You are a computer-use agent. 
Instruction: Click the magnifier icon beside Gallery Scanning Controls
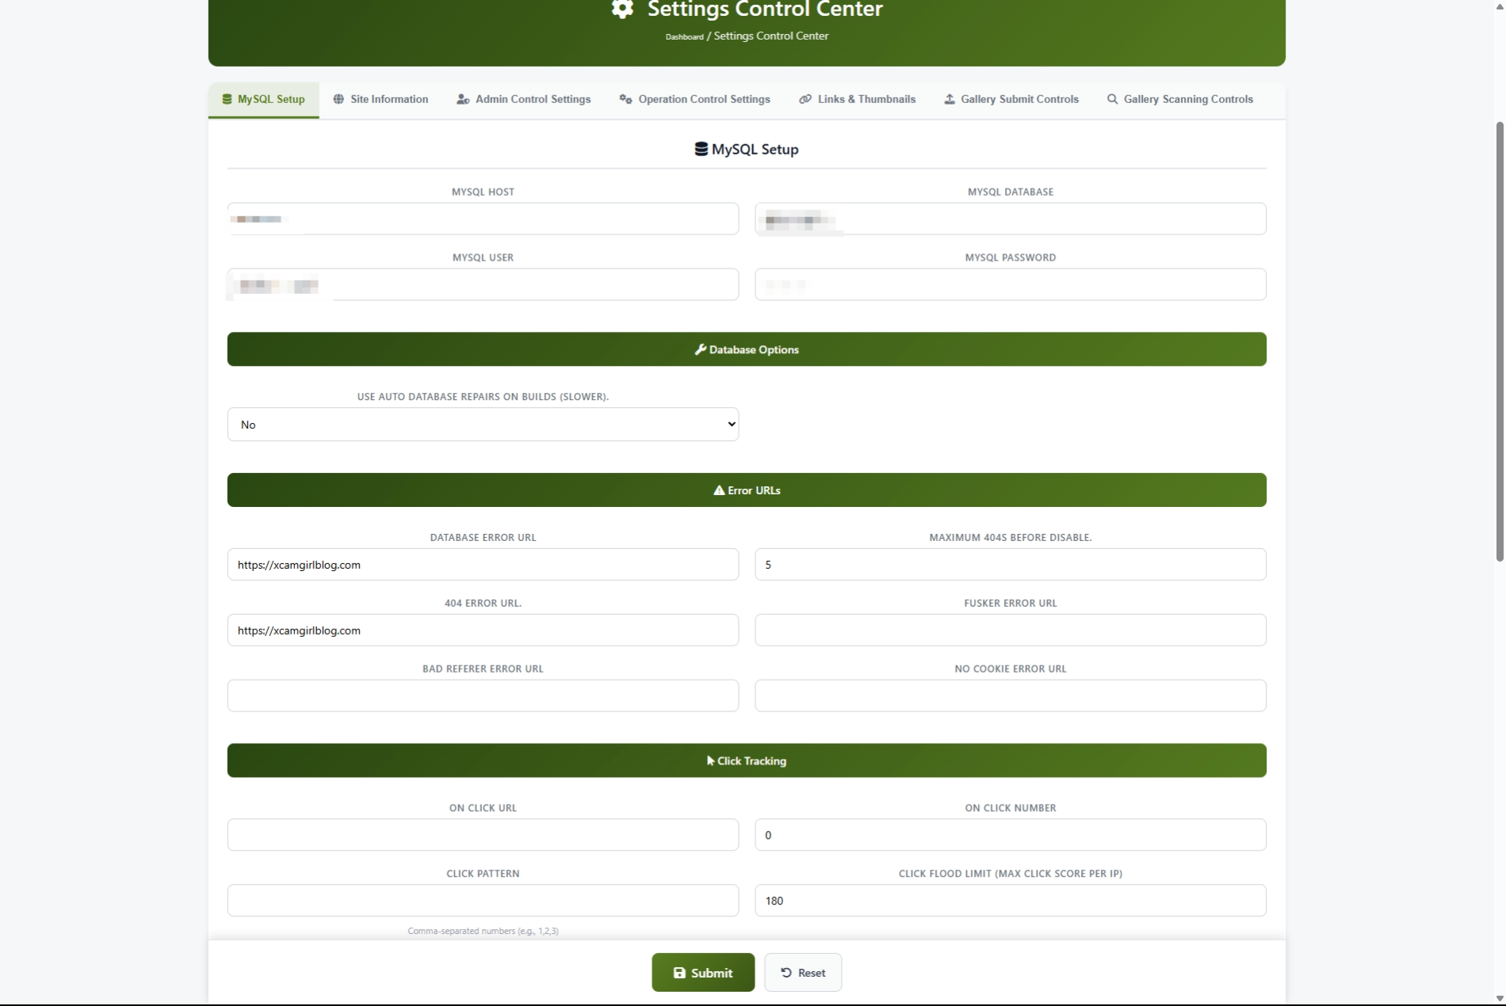[1112, 100]
